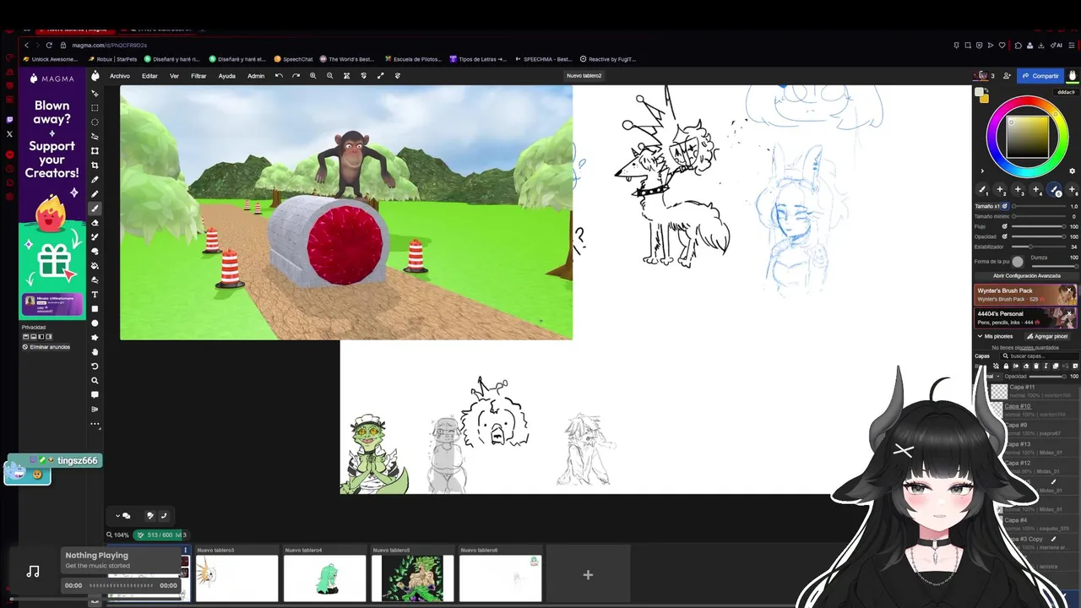Select the Star shape tool
Image resolution: width=1081 pixels, height=608 pixels.
[95, 337]
